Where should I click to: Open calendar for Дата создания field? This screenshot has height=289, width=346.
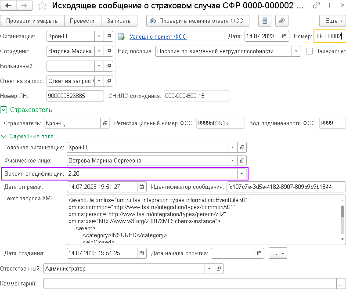coord(142,253)
